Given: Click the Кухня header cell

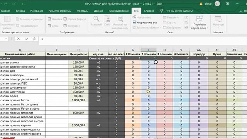Looking at the screenshot, I should 217,54.
